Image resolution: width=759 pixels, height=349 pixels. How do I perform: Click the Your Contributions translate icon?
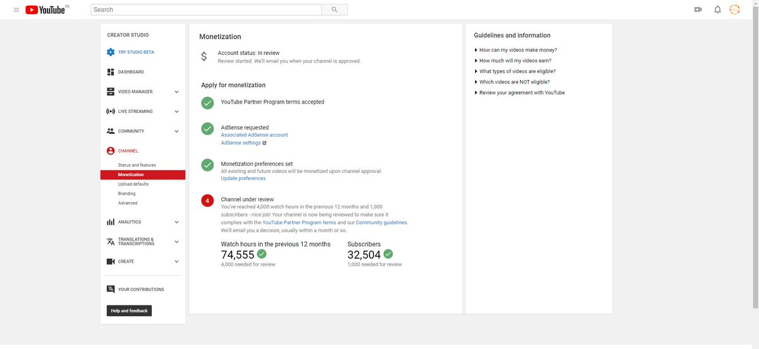click(111, 289)
